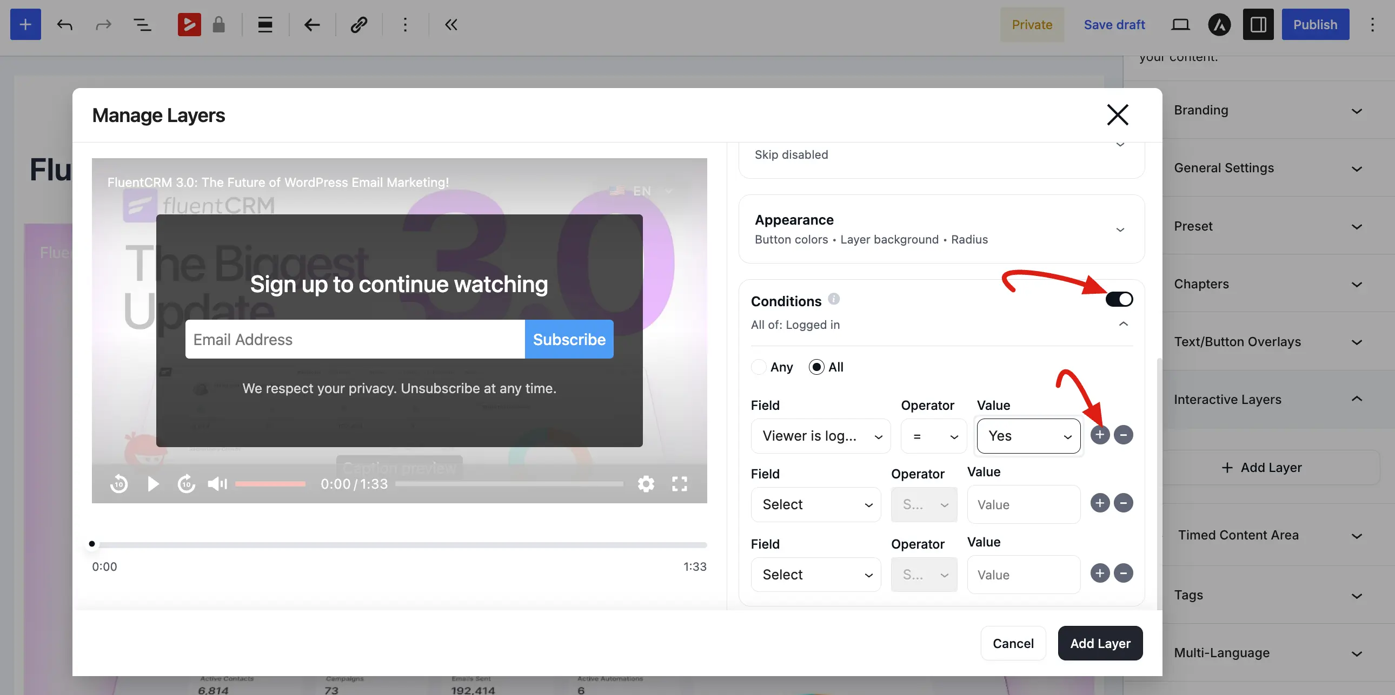Click the Private visibility button

click(x=1032, y=24)
